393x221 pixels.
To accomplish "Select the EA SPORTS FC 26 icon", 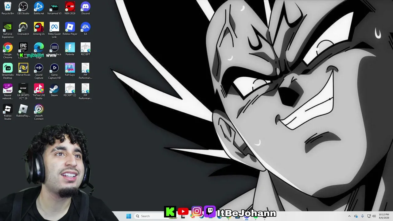I will point(23,92).
